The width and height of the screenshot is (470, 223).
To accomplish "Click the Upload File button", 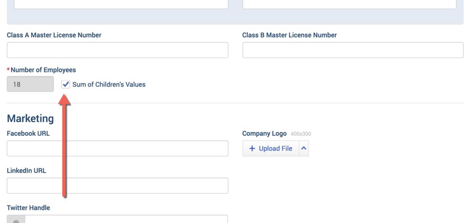I will pos(271,149).
